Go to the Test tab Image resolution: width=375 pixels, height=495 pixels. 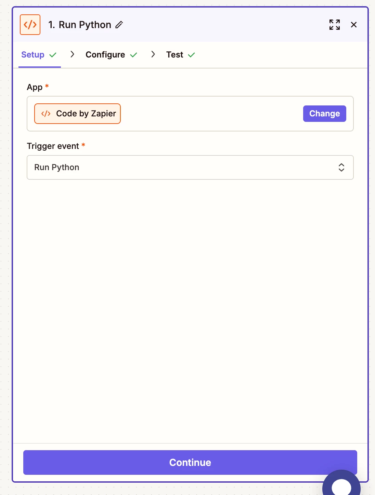(174, 55)
